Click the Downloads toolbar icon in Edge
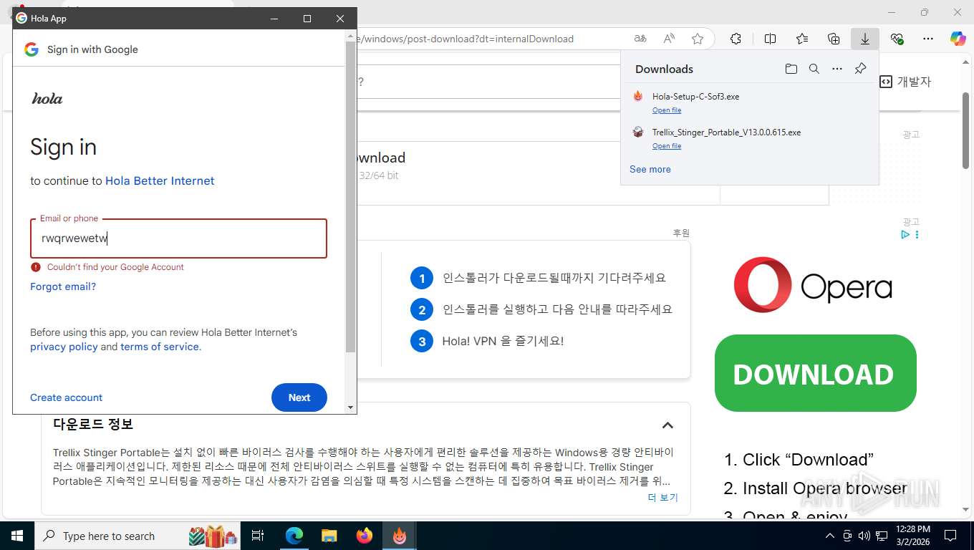 [865, 39]
